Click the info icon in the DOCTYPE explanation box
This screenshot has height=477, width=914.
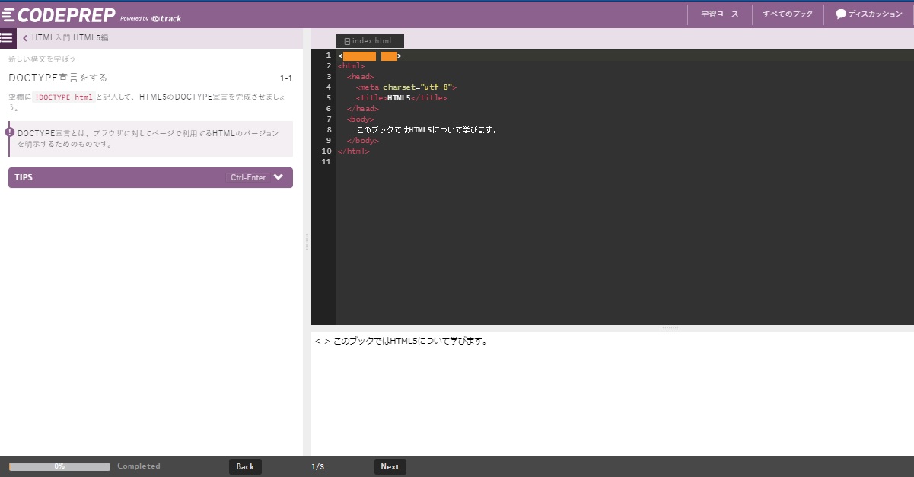pos(8,132)
